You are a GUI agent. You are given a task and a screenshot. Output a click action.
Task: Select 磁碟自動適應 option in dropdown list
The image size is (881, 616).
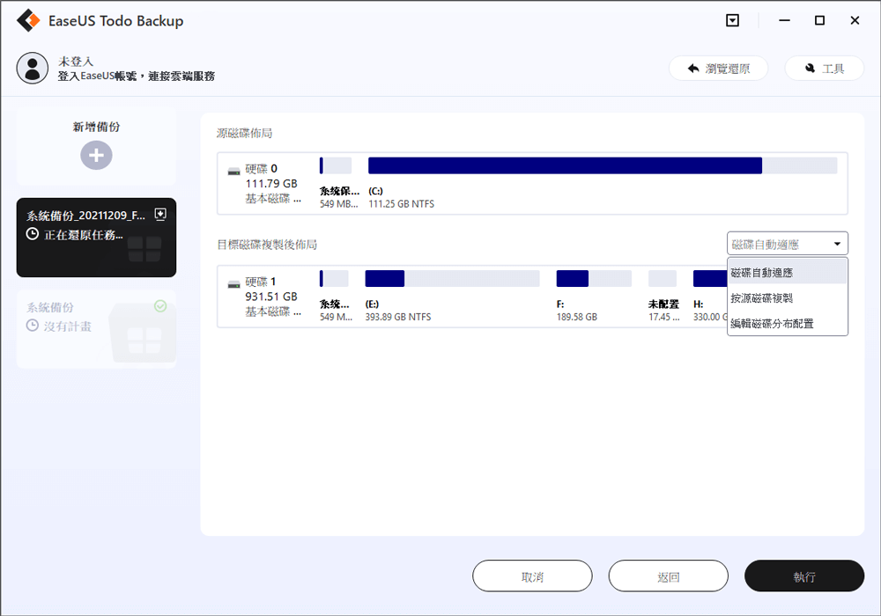[x=787, y=273]
